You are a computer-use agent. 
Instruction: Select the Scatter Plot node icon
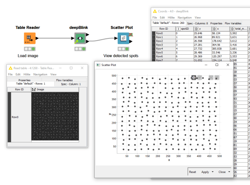123,38
